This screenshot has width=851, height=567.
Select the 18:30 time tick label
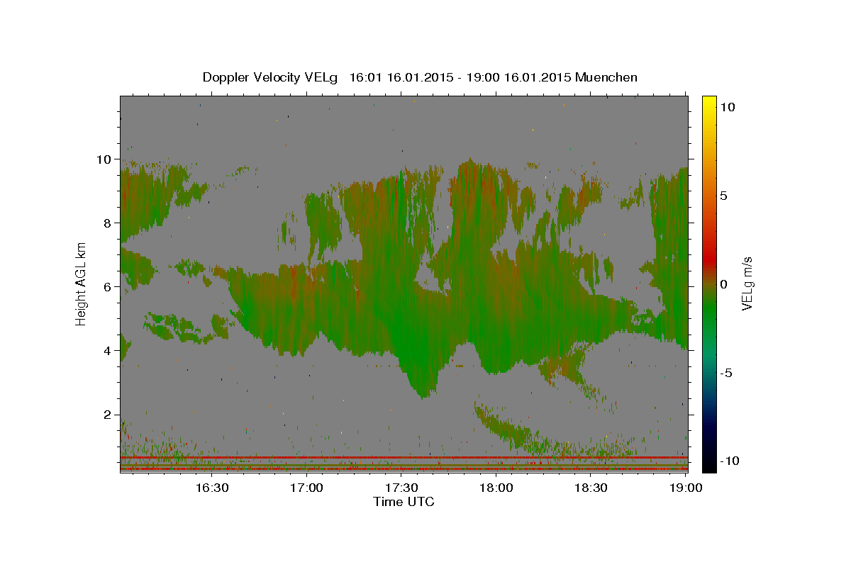[591, 488]
